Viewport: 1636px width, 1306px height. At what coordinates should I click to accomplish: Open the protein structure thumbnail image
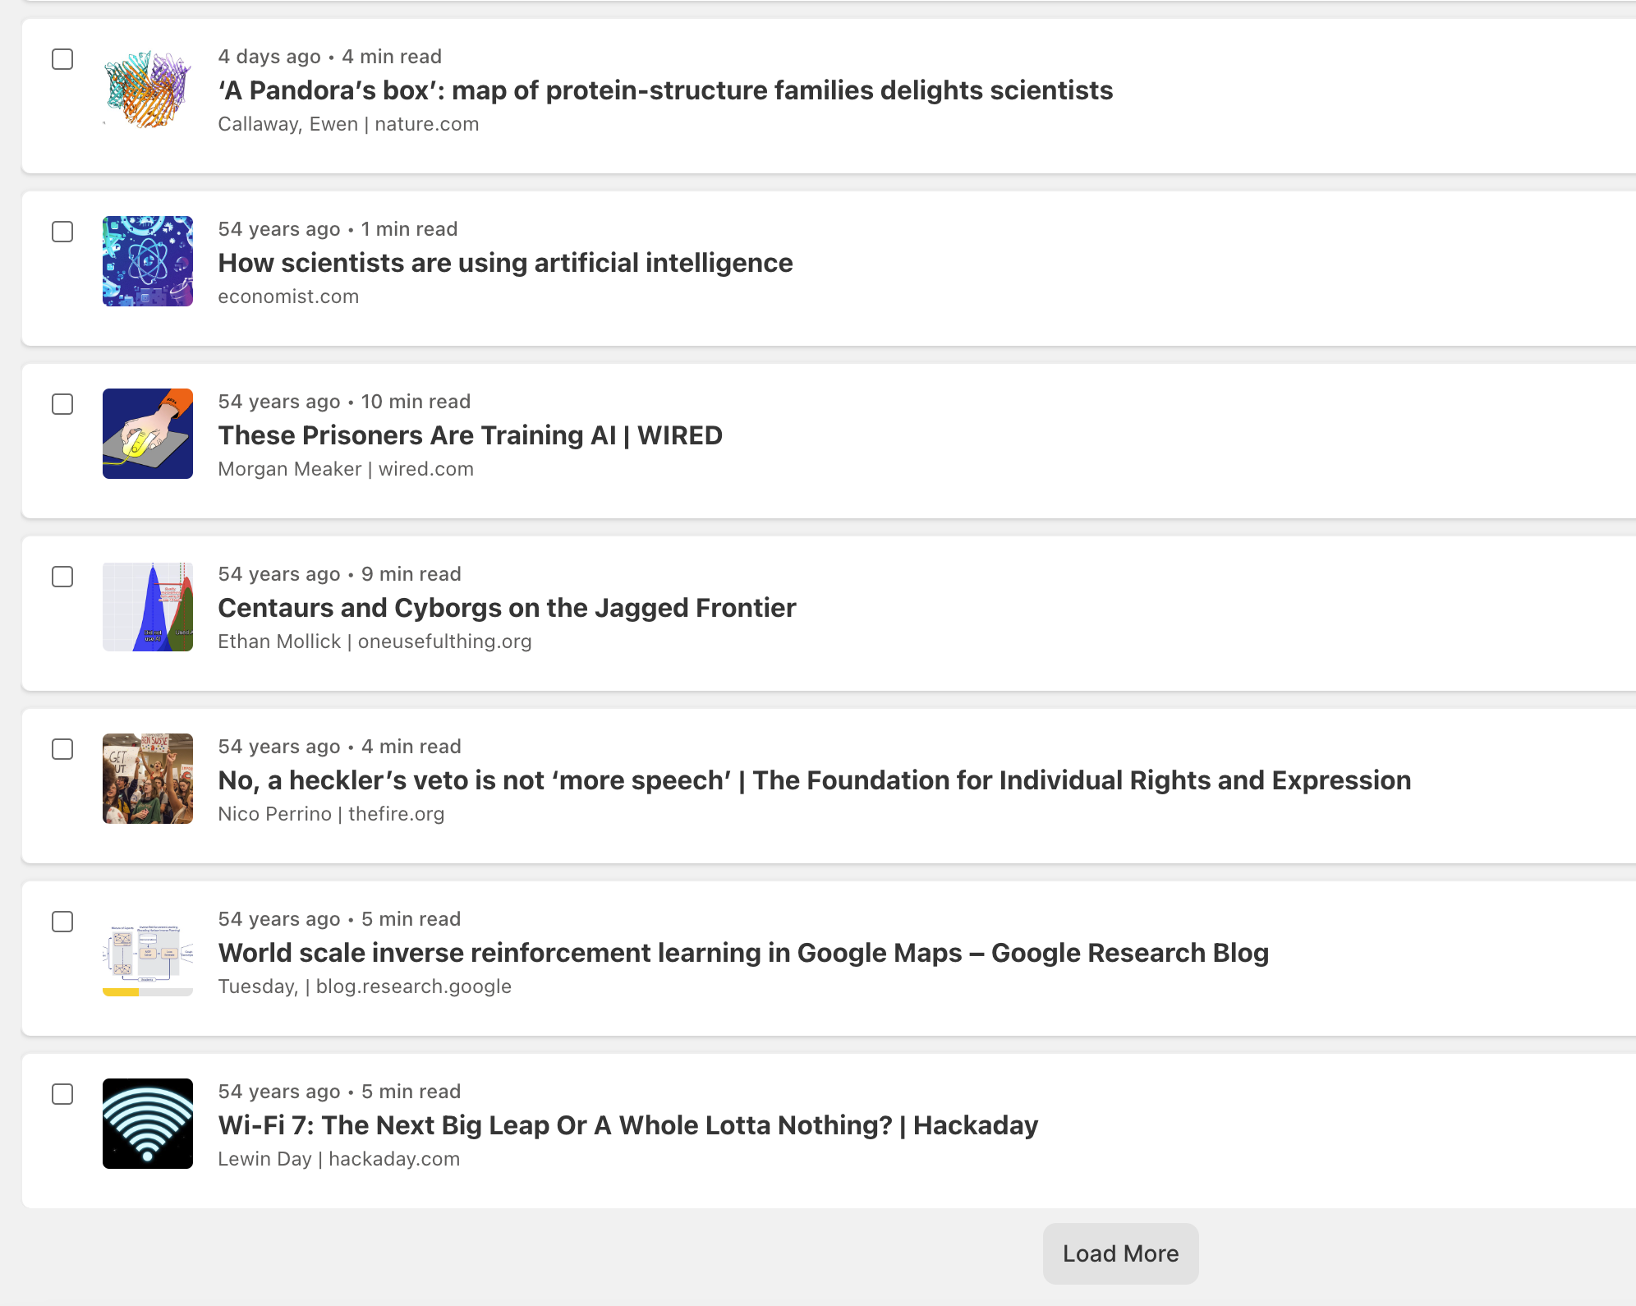[148, 89]
